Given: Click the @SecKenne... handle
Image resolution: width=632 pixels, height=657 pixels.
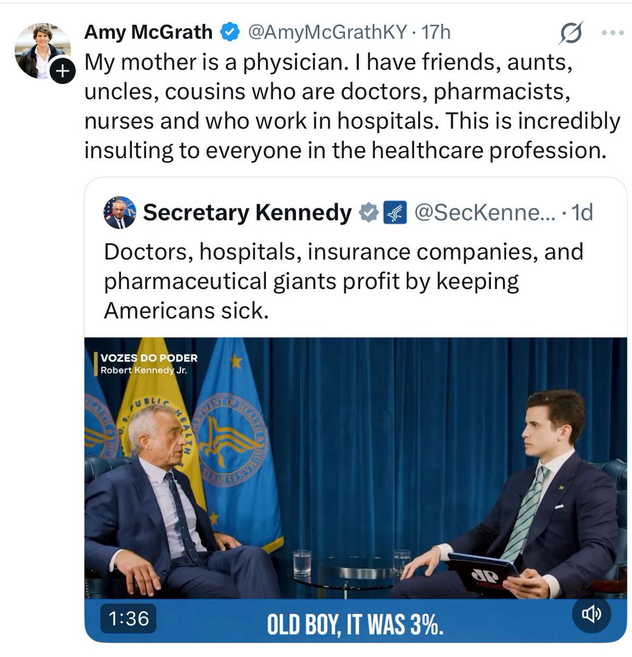Looking at the screenshot, I should click(484, 212).
